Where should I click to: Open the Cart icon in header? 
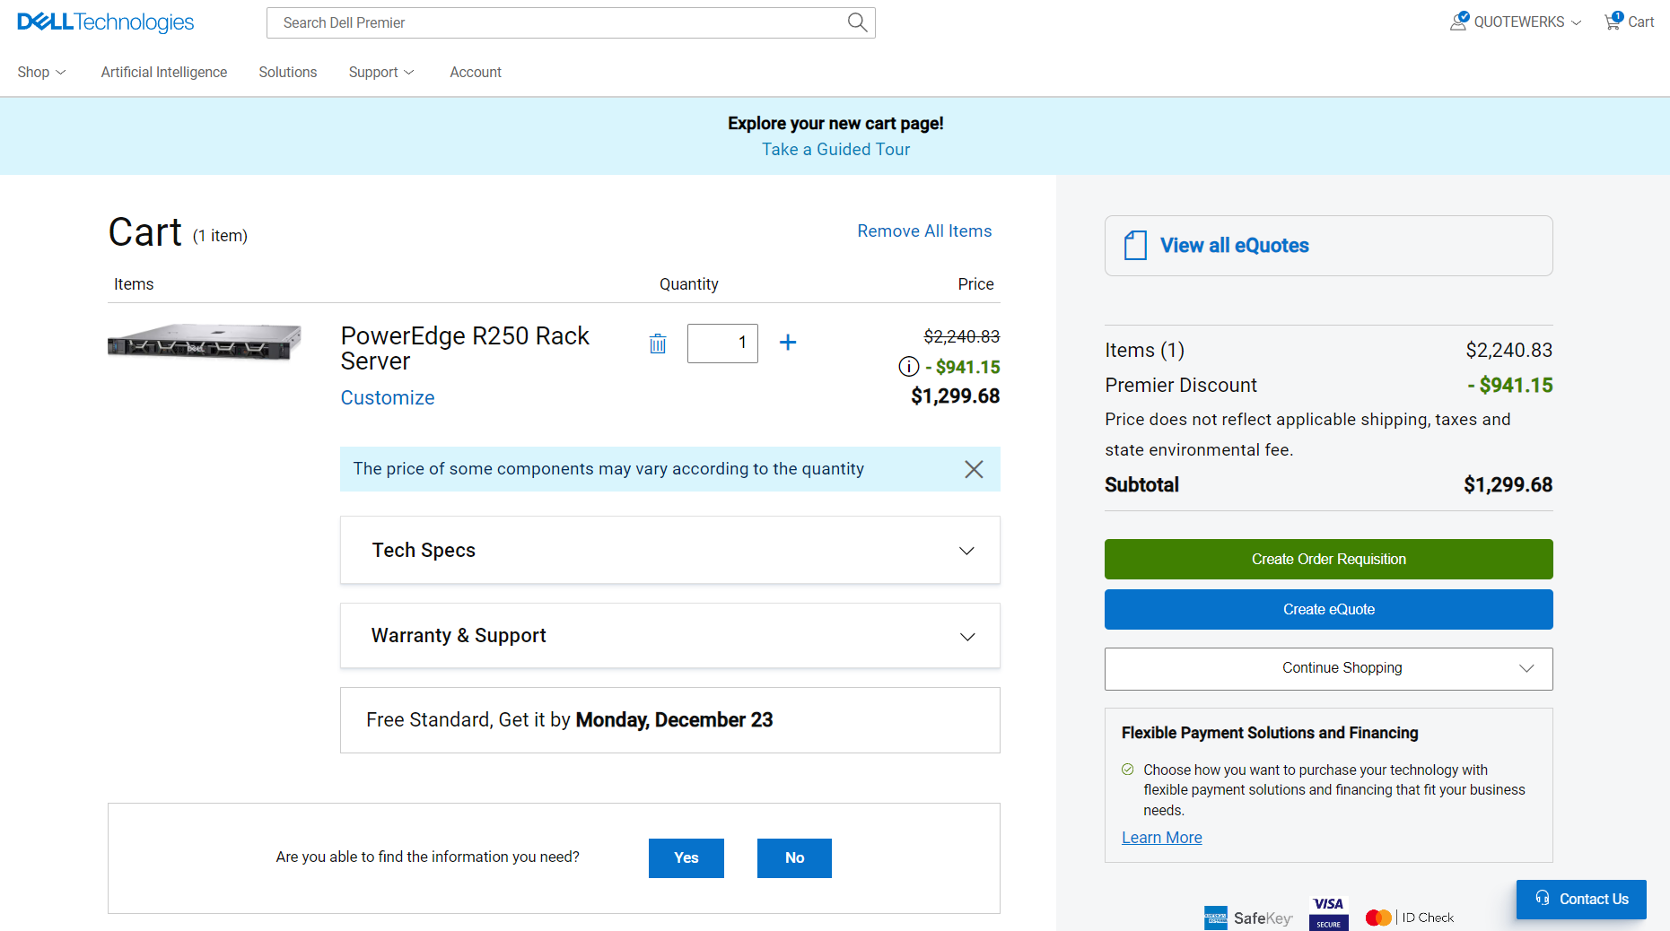pyautogui.click(x=1629, y=22)
